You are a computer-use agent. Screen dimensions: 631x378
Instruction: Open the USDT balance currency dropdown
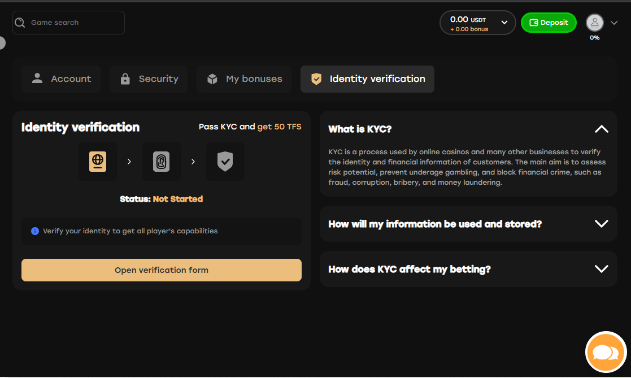point(478,23)
